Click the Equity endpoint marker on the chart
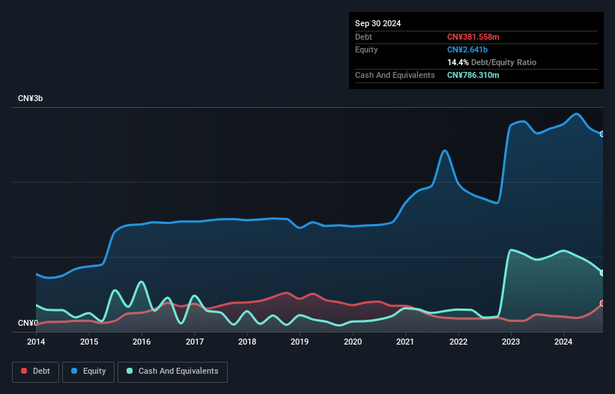615x394 pixels. [602, 134]
